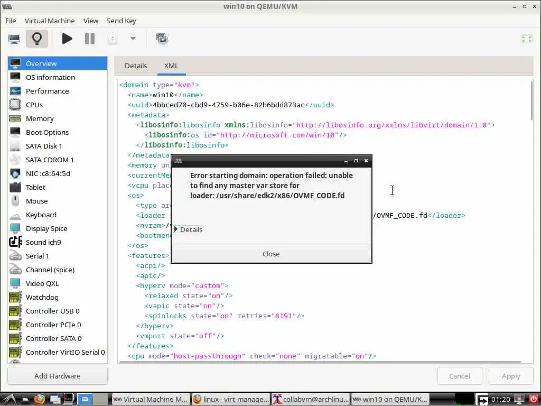The width and height of the screenshot is (541, 406).
Task: Click the error dialog's X close button
Action: point(366,161)
